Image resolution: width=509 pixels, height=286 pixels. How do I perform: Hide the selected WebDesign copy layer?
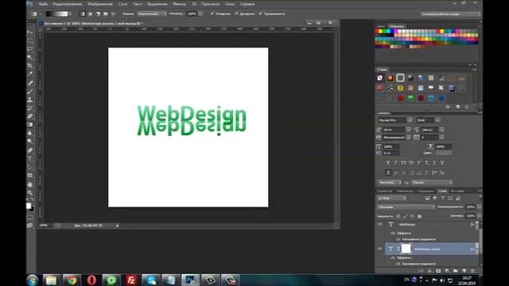coord(380,249)
